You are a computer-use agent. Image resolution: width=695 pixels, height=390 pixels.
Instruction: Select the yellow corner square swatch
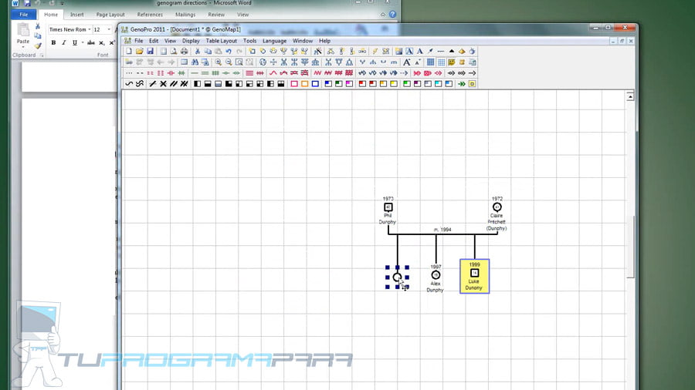[x=394, y=83]
